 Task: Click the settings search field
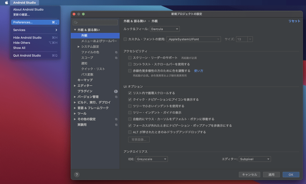95,23
